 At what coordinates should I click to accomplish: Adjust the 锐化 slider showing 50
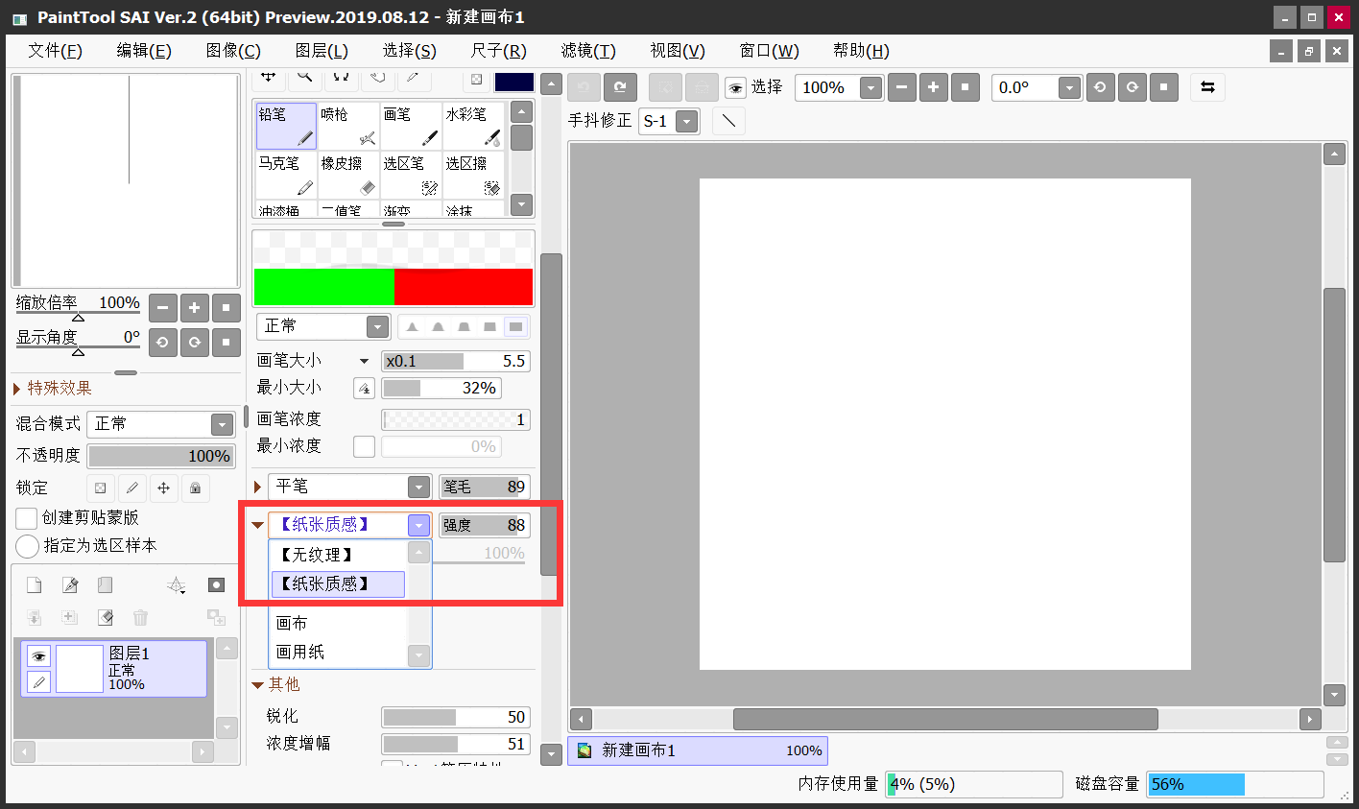click(x=455, y=717)
